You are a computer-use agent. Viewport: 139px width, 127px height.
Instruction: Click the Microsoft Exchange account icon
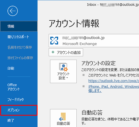tap(54, 41)
